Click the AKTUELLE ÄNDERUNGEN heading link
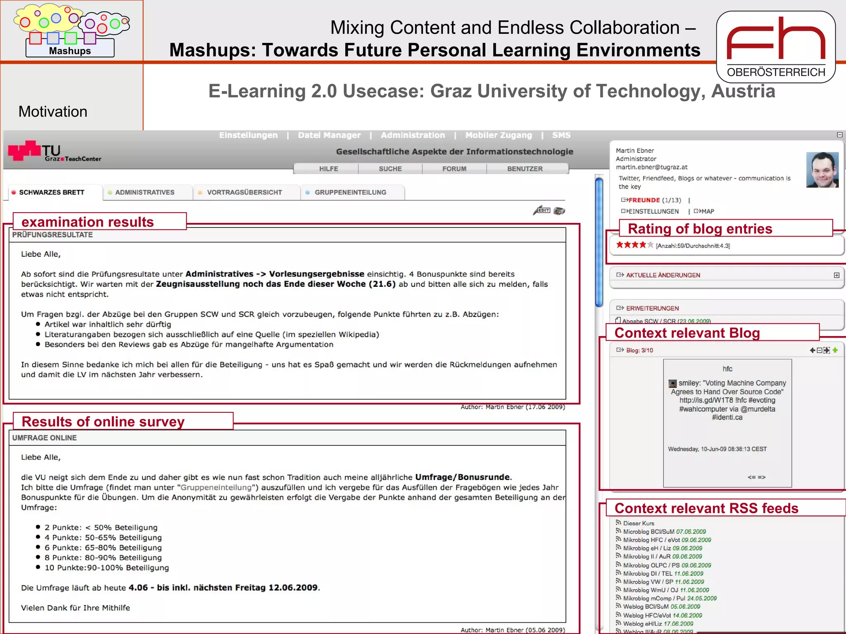Screen dimensions: 846x634 [x=663, y=275]
